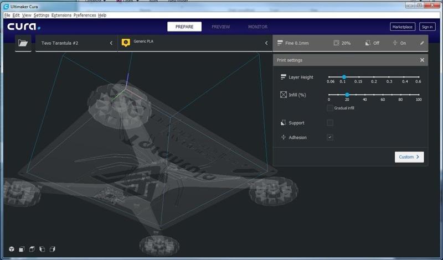
Task: Enable the Support checkbox
Action: pyautogui.click(x=329, y=122)
